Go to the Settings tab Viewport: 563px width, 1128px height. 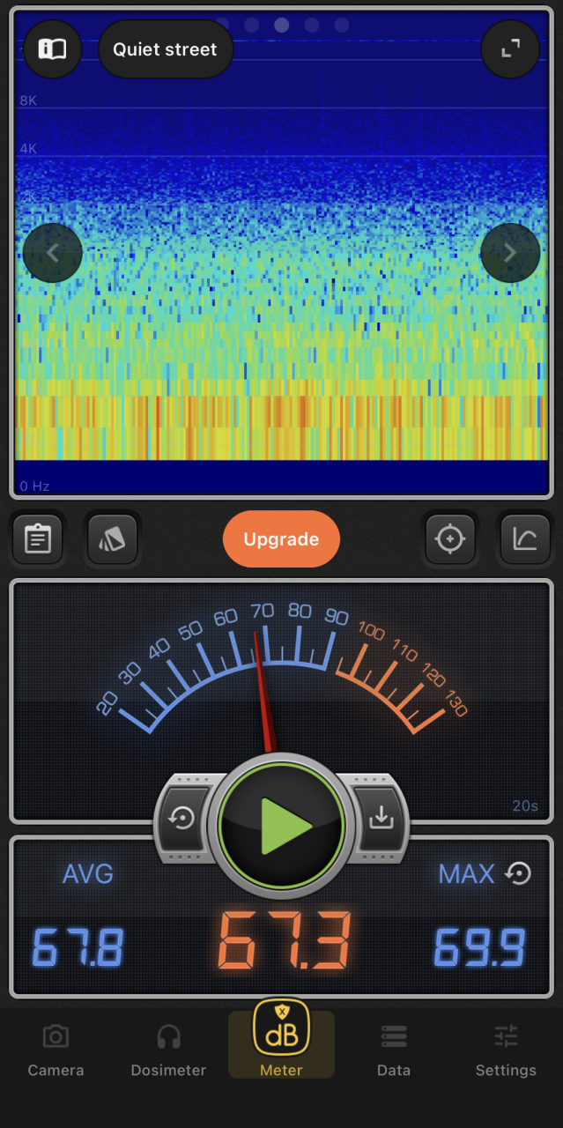tap(506, 1050)
